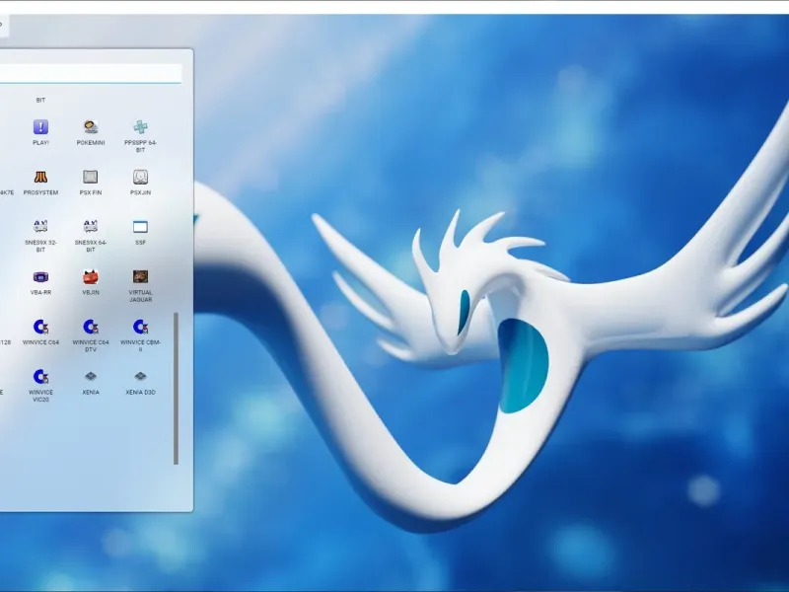789x592 pixels.
Task: Select the "PLAY!" label text
Action: click(x=40, y=143)
